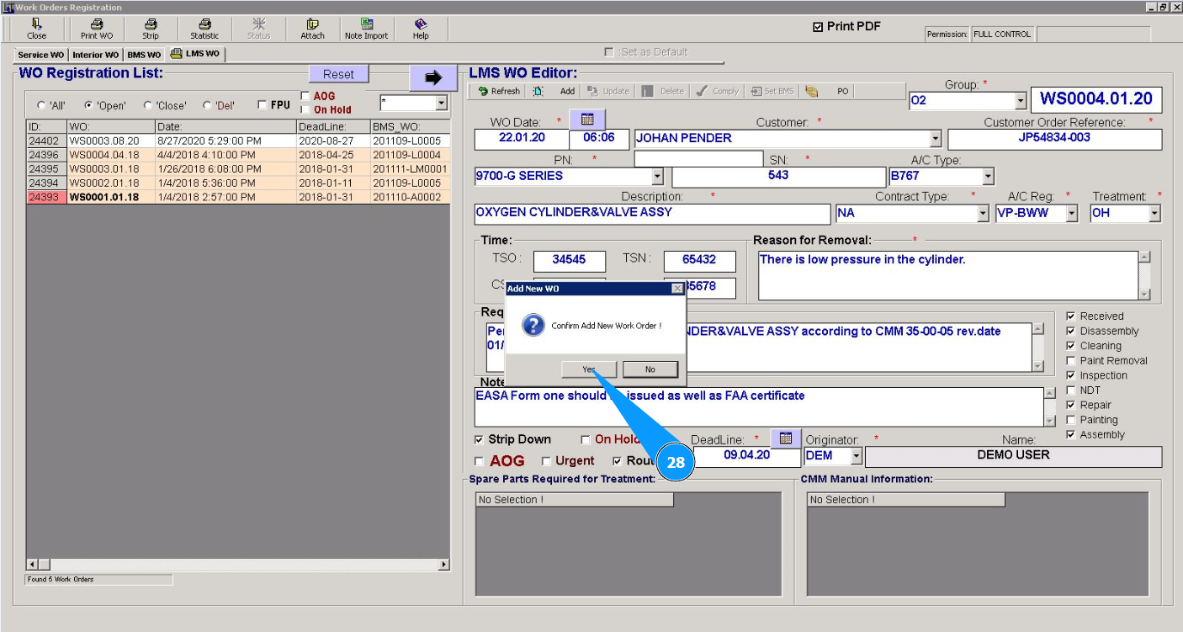Click the Reset button
The width and height of the screenshot is (1183, 632).
pyautogui.click(x=338, y=74)
